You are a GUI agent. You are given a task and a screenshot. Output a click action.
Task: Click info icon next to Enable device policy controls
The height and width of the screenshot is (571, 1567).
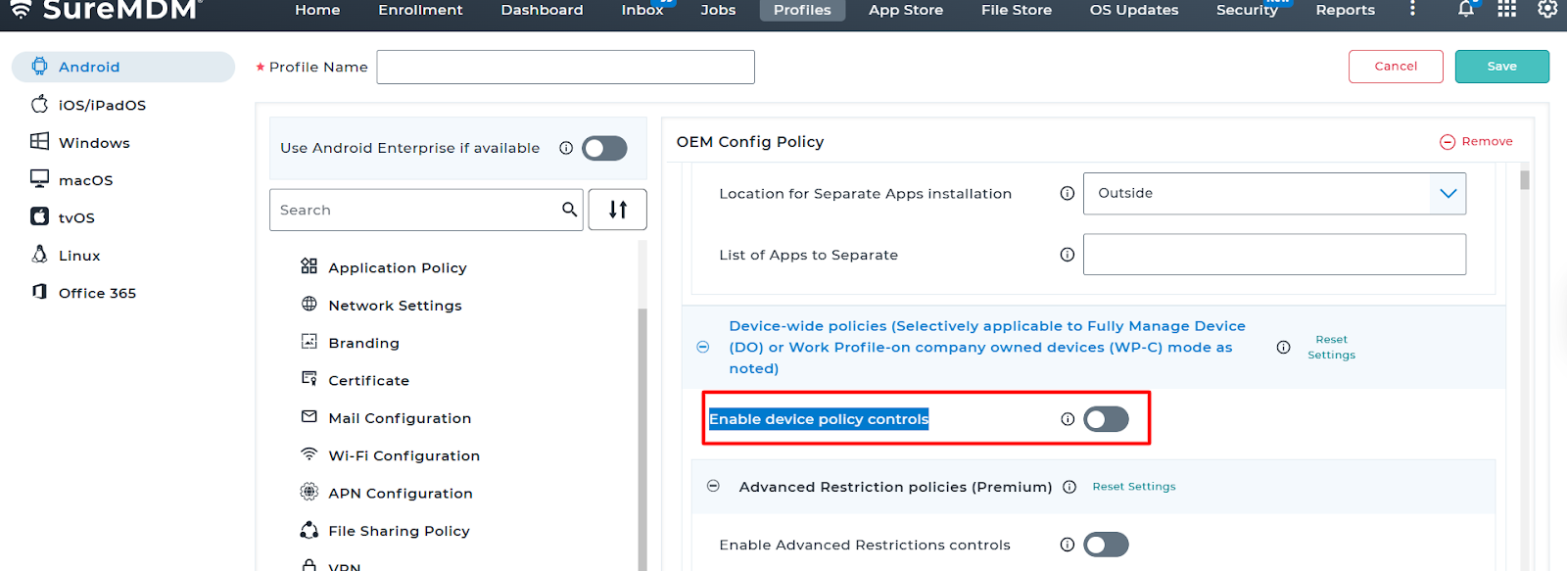[1068, 419]
